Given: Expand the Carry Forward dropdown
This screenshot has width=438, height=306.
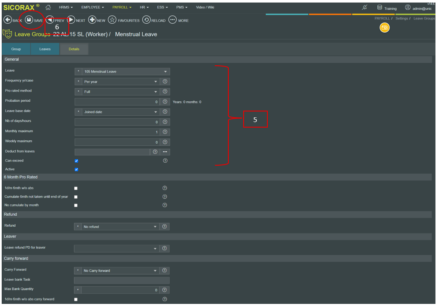Looking at the screenshot, I should pyautogui.click(x=120, y=270).
